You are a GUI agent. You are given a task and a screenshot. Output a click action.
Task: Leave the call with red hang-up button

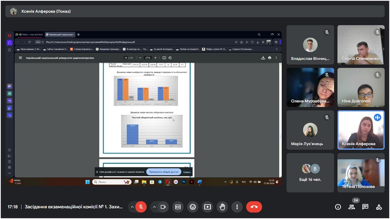254,207
